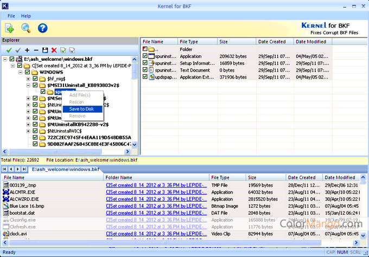Click the magnifying glass search icon
Screen dimensions: 369x257
26,28
